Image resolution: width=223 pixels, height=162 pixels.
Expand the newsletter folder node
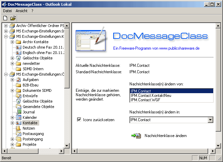(x=13, y=63)
